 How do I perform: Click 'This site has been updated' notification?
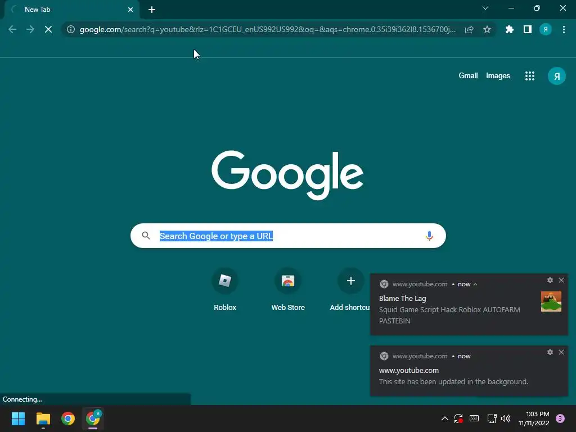tap(469, 371)
